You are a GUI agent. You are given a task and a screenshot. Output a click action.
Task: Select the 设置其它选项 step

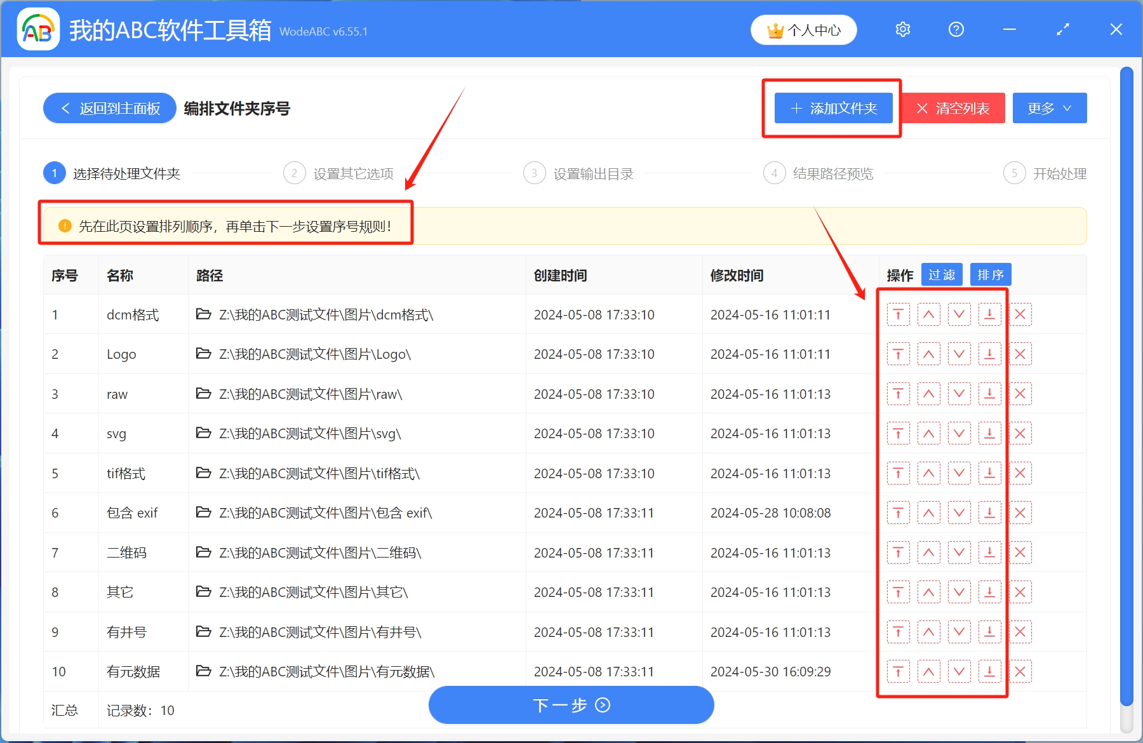tap(354, 173)
